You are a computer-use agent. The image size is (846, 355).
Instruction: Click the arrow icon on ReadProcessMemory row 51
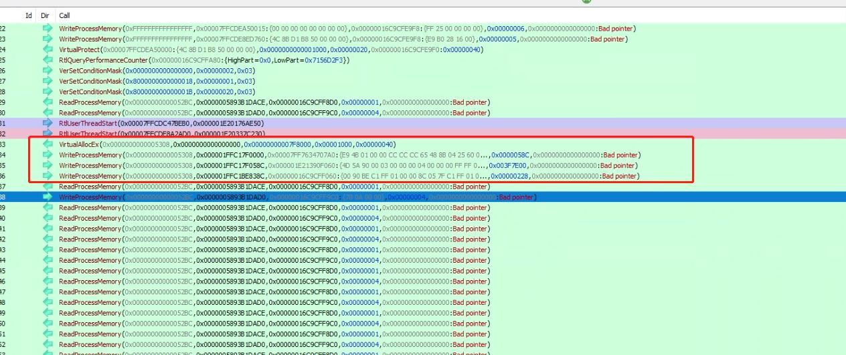click(x=48, y=334)
